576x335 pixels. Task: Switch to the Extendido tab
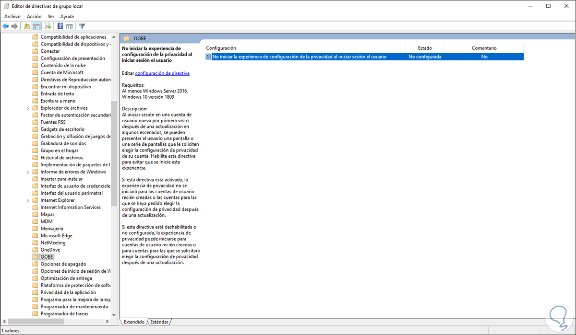[x=134, y=322]
